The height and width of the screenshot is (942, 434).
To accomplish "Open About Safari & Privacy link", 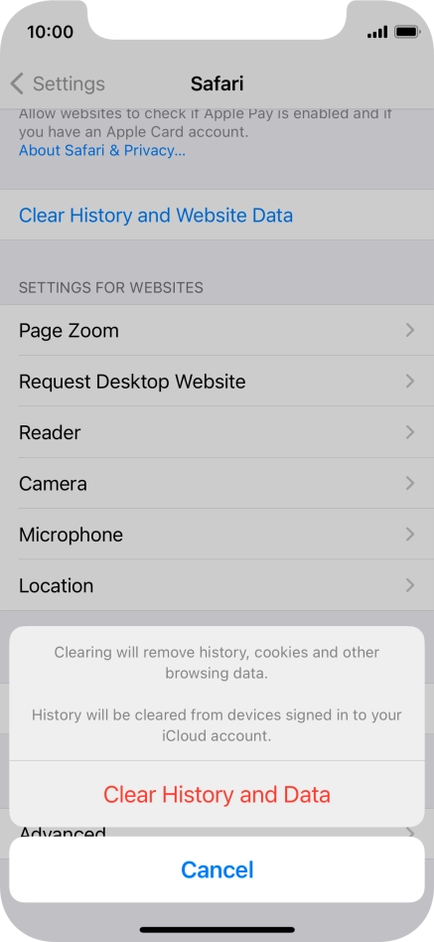I will pyautogui.click(x=102, y=150).
